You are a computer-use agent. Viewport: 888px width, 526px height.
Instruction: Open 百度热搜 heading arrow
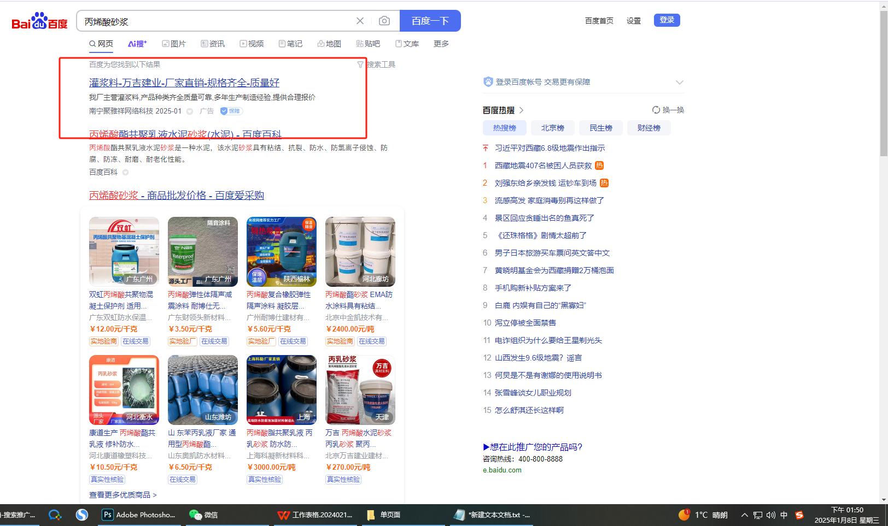point(521,110)
